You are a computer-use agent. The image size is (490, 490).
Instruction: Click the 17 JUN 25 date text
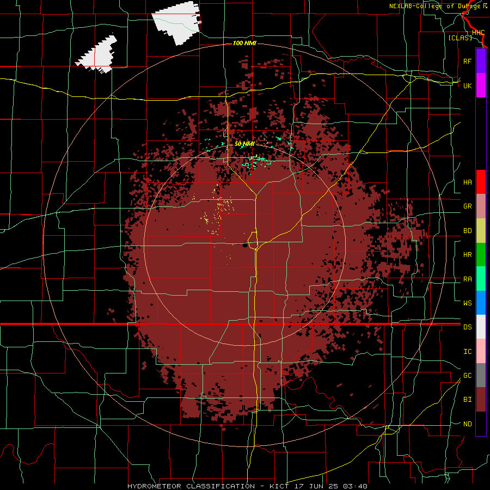click(316, 486)
